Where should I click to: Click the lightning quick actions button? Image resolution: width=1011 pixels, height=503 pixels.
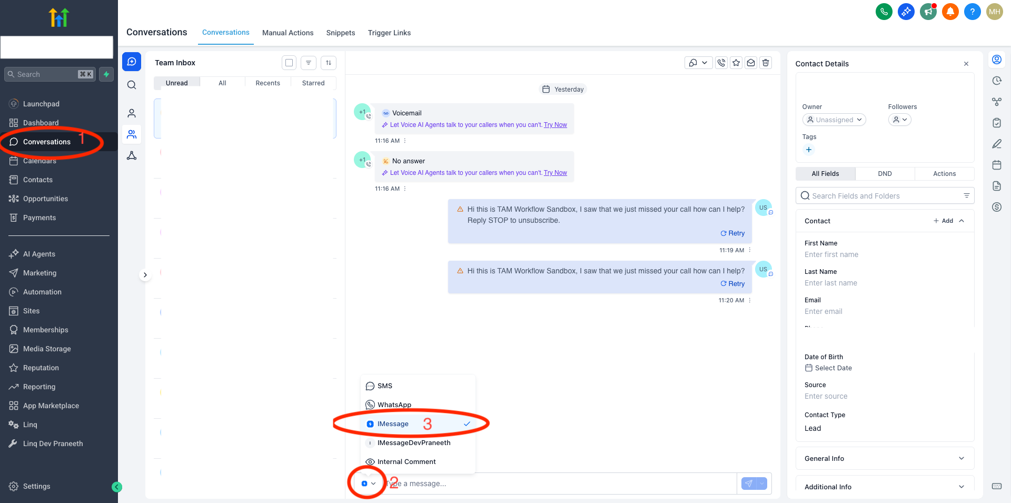106,74
